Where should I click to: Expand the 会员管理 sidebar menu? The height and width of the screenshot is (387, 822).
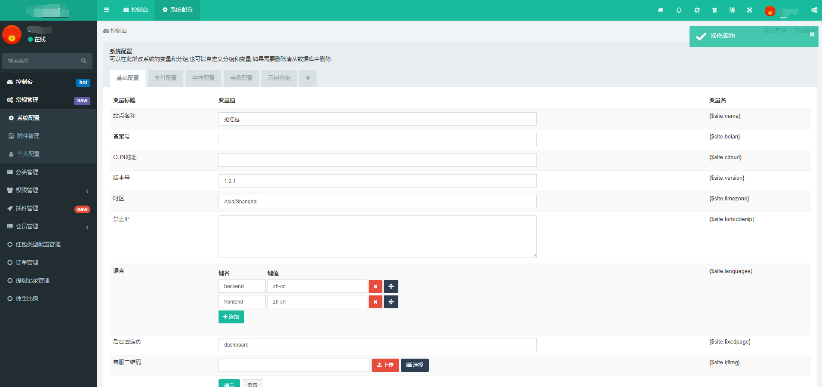point(47,226)
